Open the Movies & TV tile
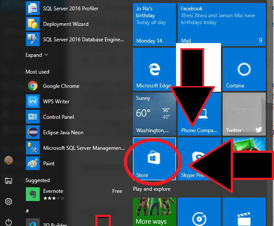The image size is (274, 226). pos(244,212)
